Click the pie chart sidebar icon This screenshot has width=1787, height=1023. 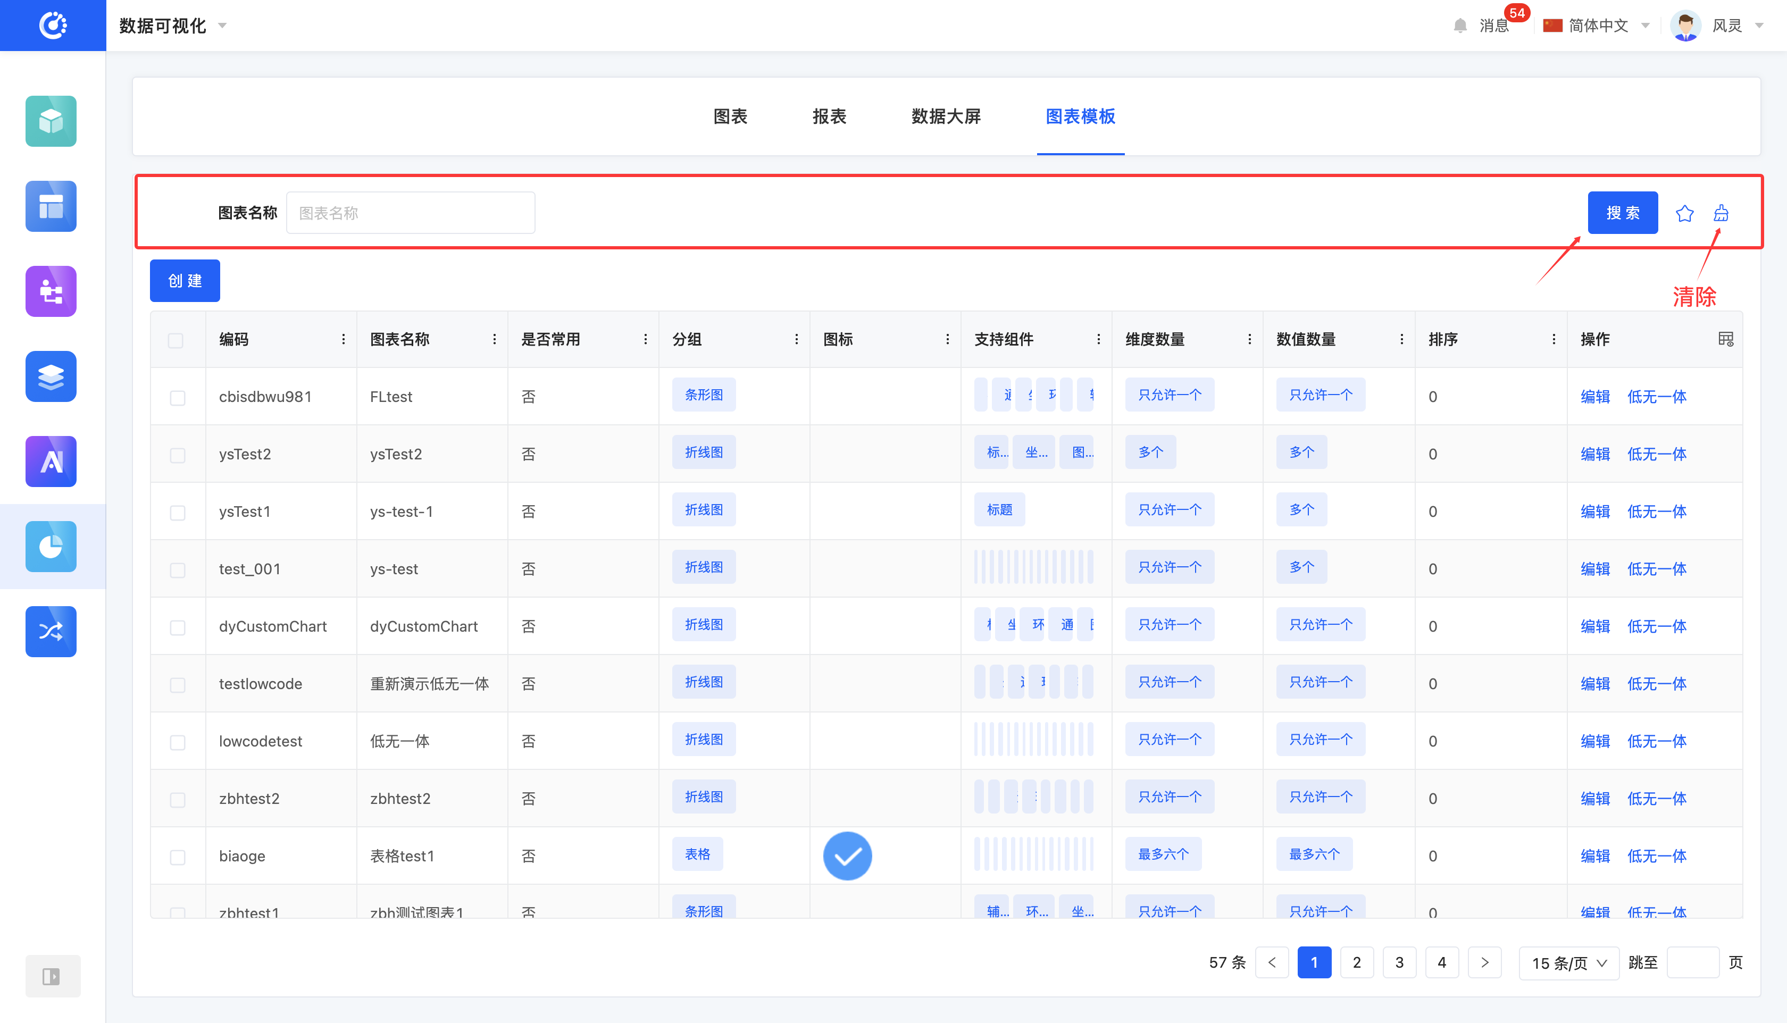tap(51, 546)
